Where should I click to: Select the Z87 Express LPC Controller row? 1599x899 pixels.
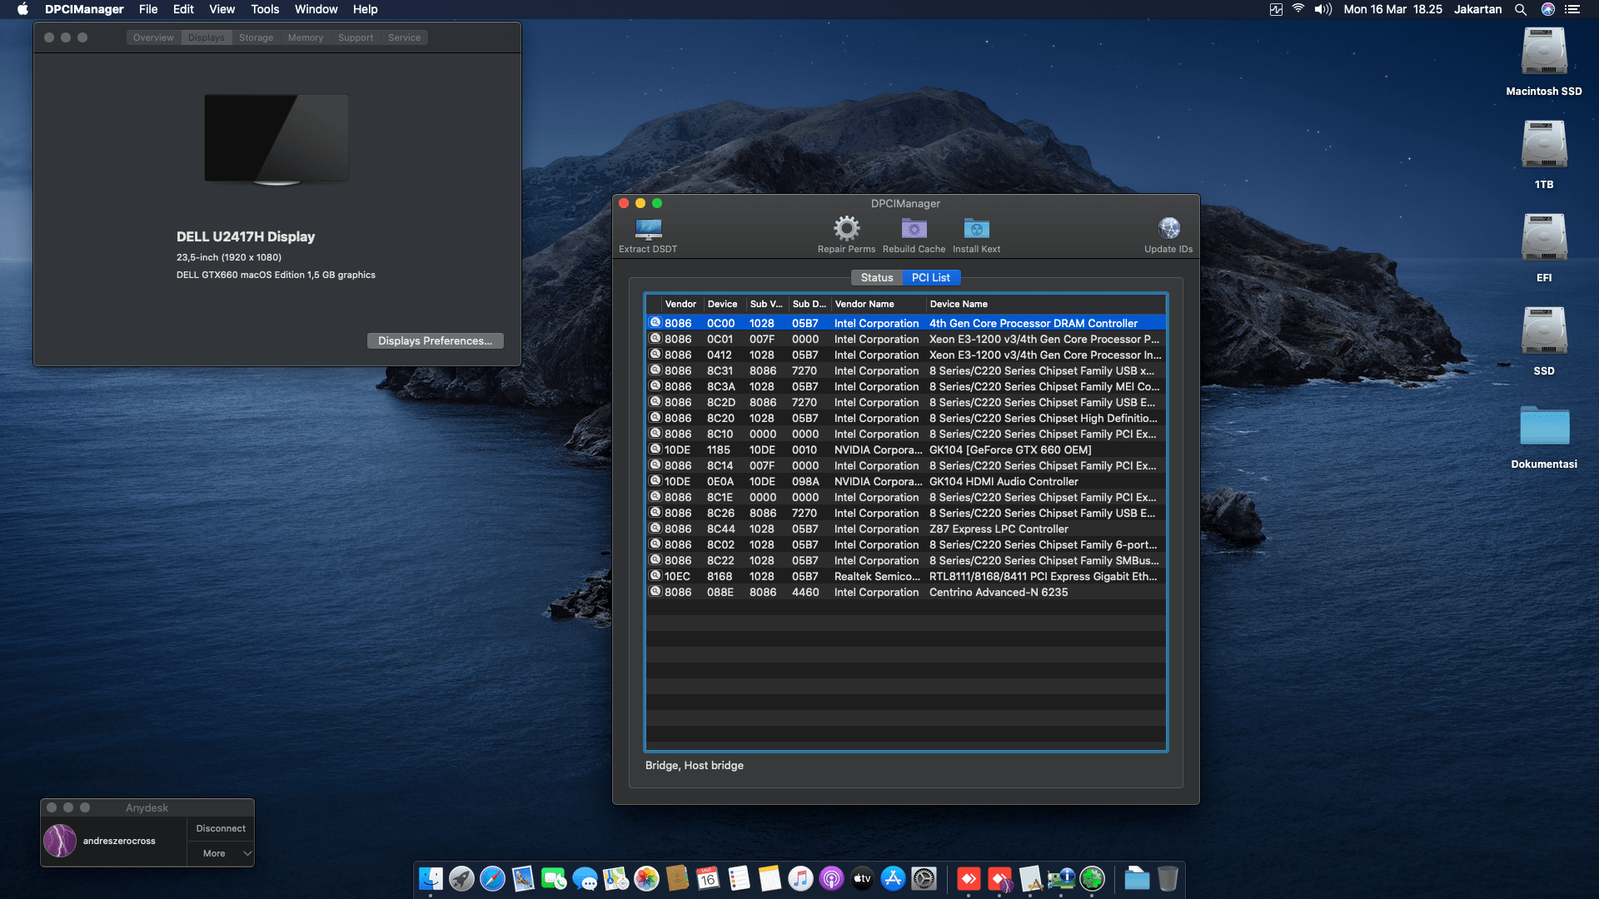tap(905, 529)
